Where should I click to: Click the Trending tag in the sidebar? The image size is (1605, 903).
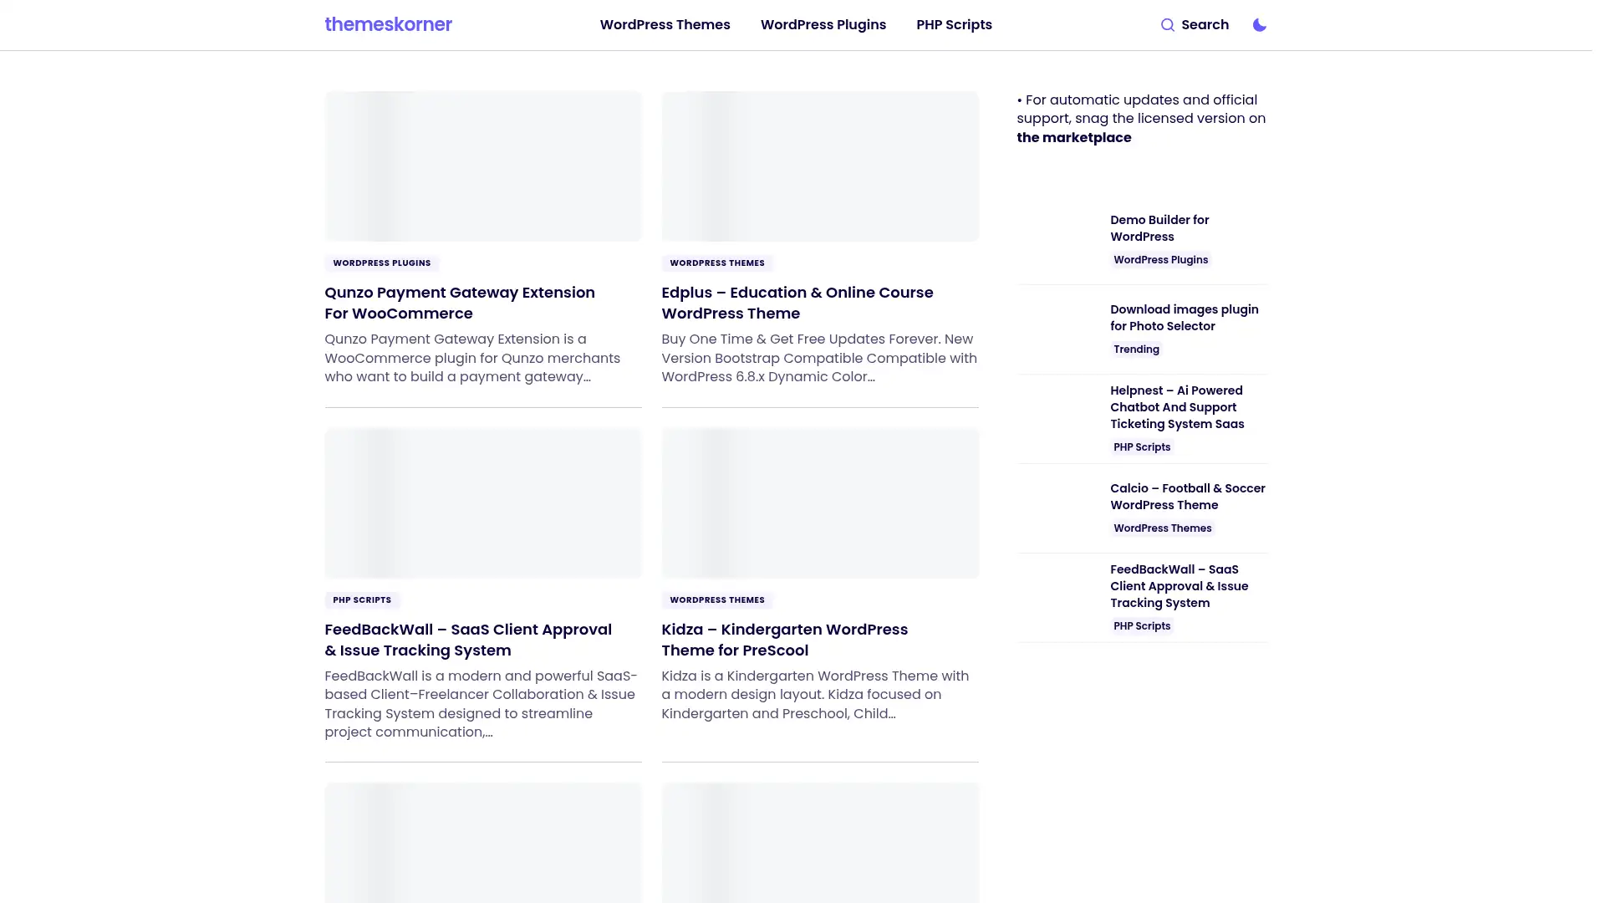point(1135,349)
